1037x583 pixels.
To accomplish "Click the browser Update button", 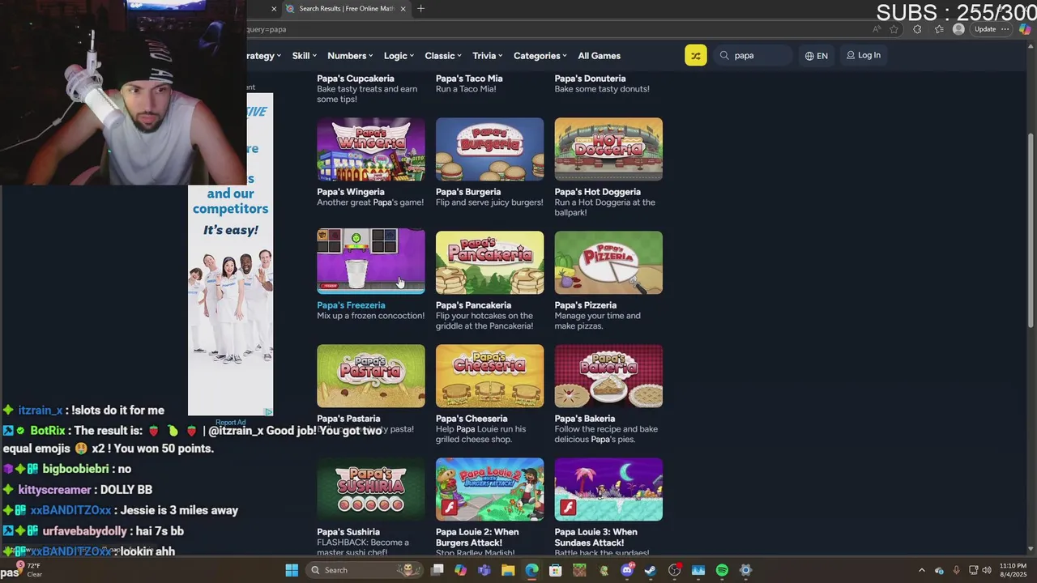I will pyautogui.click(x=985, y=29).
